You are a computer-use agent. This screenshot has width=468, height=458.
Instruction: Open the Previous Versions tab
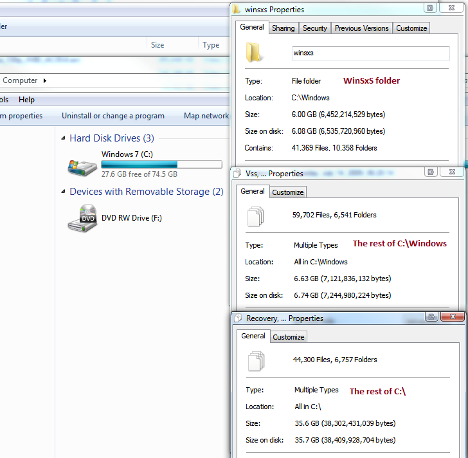(361, 28)
